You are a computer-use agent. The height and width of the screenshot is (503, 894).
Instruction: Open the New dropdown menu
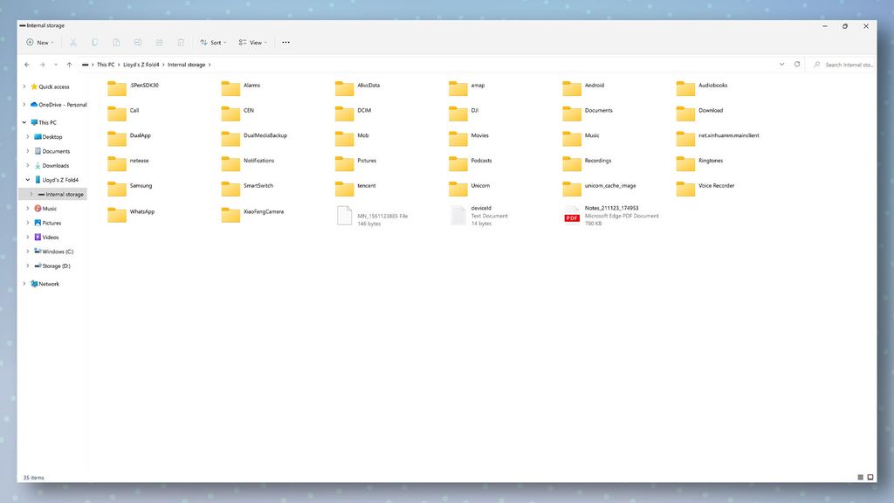click(40, 42)
